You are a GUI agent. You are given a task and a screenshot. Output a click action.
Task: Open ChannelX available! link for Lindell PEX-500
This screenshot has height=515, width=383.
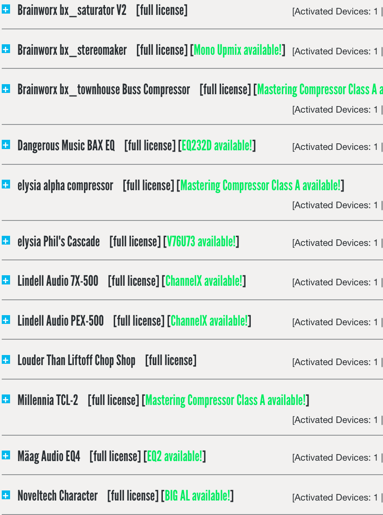click(209, 321)
